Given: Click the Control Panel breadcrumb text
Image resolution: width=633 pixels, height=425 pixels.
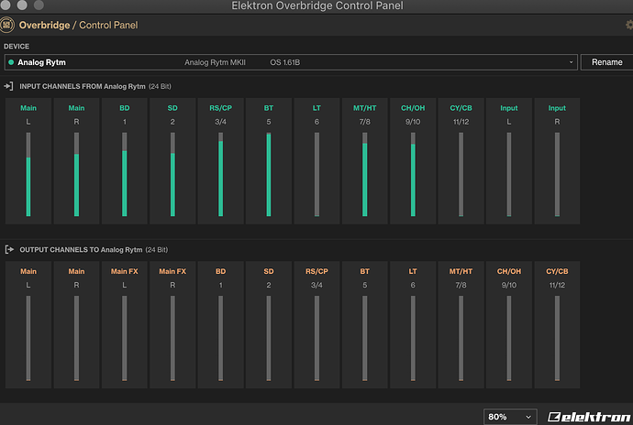Looking at the screenshot, I should pos(108,25).
